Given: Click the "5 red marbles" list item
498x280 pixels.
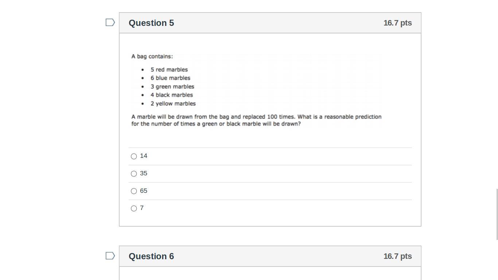Looking at the screenshot, I should tap(169, 70).
